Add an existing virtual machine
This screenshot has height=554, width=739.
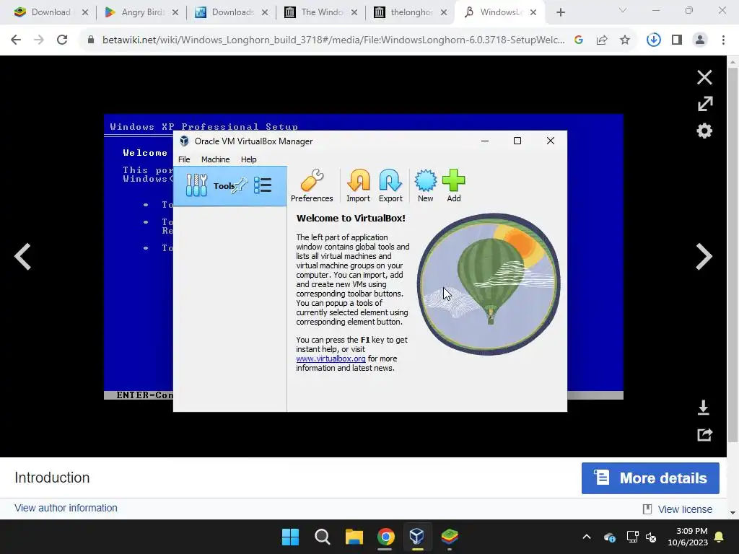(453, 185)
